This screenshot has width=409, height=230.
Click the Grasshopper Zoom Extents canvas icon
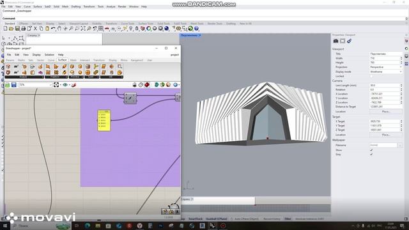[x=56, y=85]
